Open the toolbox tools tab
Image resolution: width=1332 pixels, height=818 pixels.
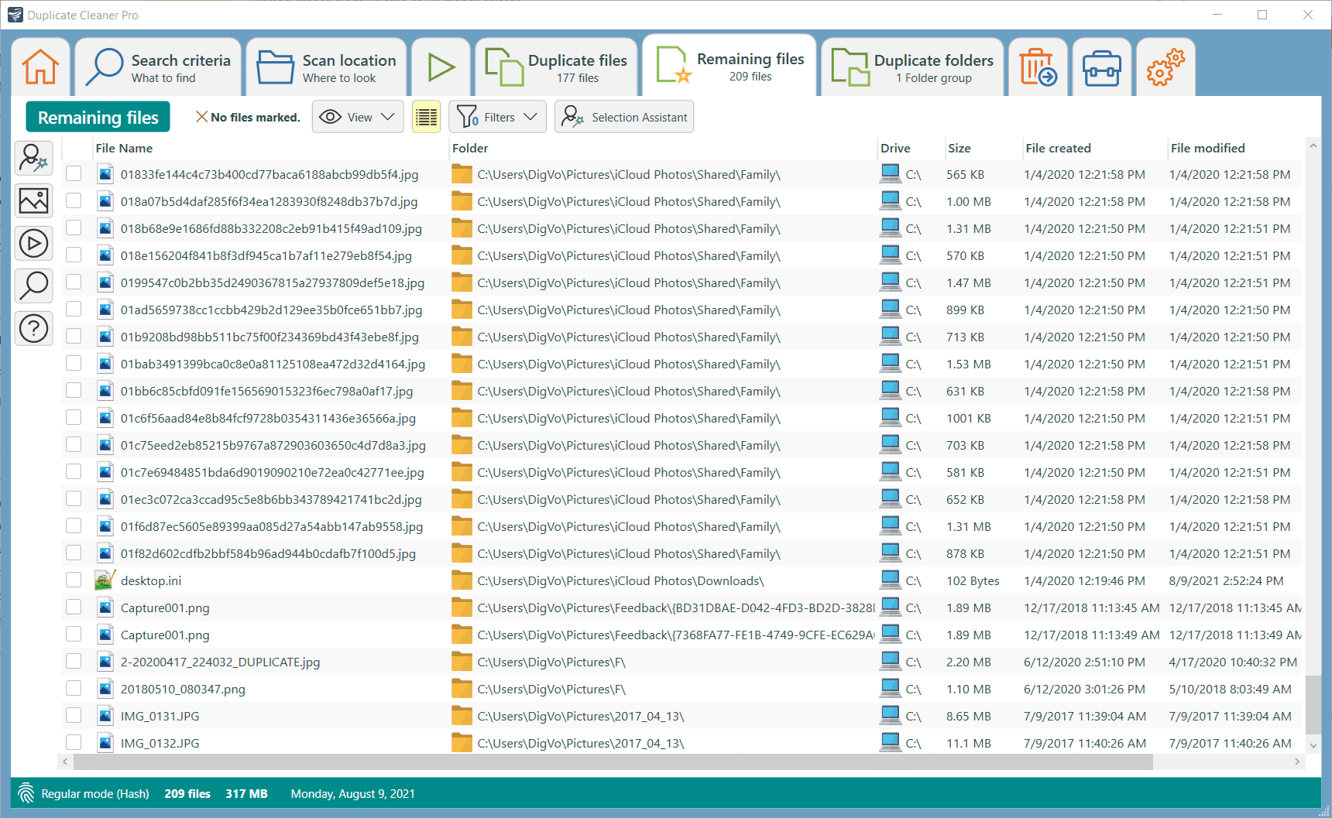tap(1101, 67)
